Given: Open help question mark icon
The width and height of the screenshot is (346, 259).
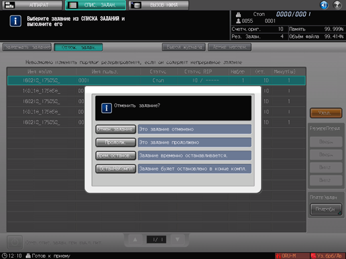Looking at the screenshot, I should (337, 5).
